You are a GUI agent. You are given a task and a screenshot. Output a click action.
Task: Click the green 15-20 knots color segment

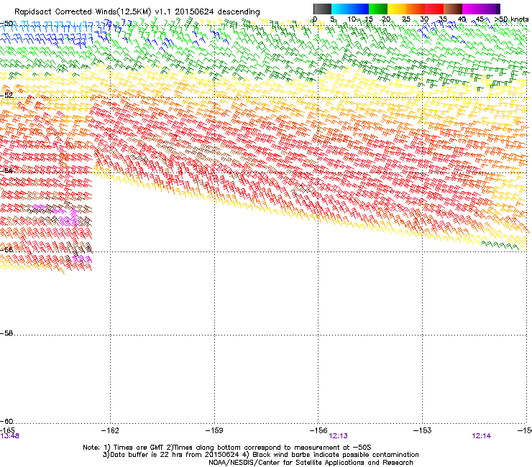coord(378,9)
